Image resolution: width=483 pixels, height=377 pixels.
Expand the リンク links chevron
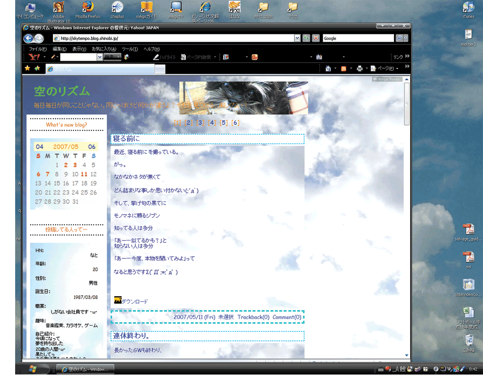(407, 56)
